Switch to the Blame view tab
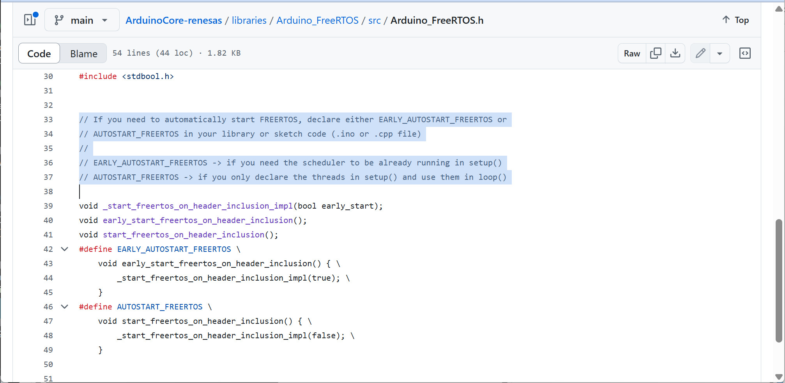 (x=83, y=53)
